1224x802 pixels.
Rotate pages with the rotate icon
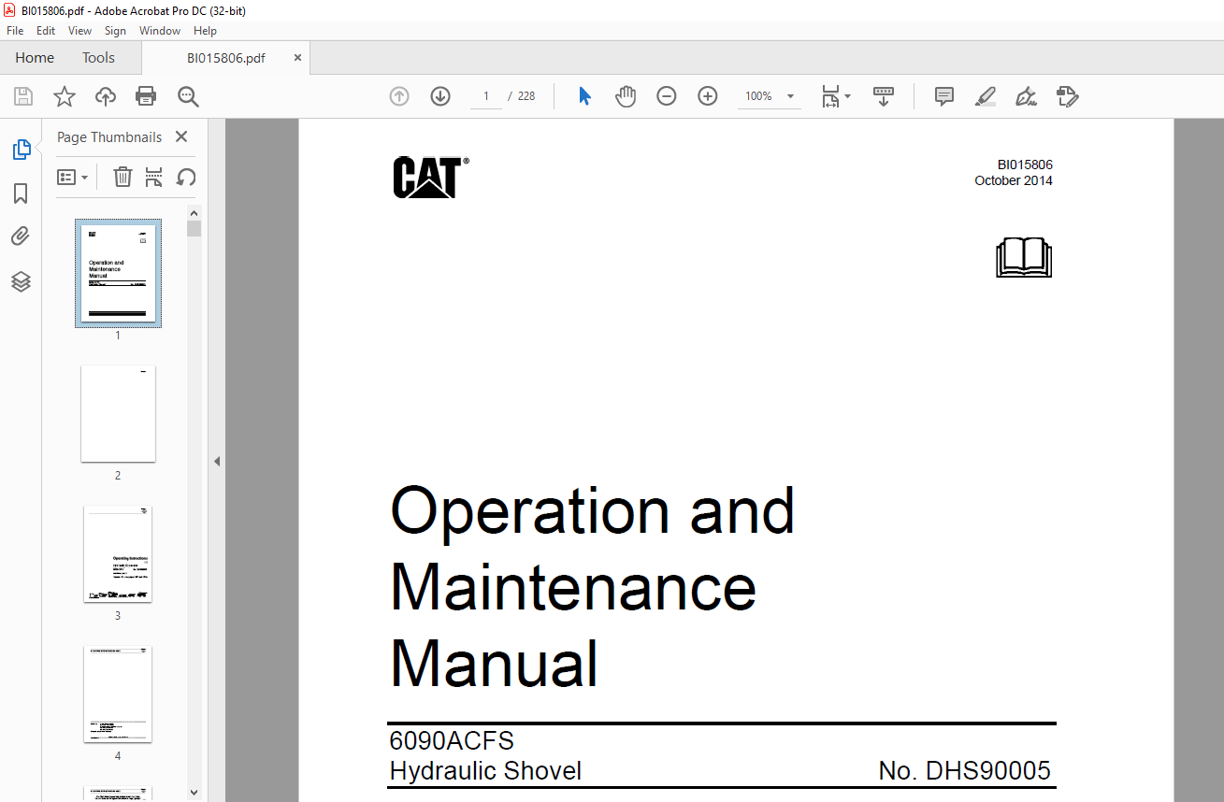click(x=186, y=177)
